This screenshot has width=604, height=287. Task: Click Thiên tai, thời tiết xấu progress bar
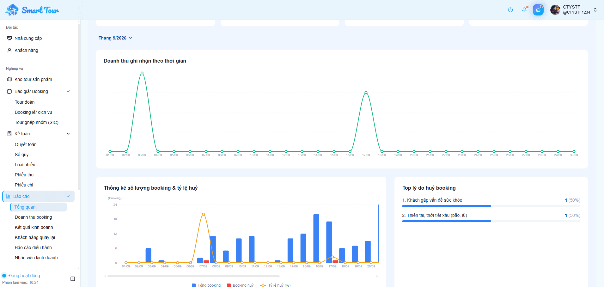[x=491, y=221]
